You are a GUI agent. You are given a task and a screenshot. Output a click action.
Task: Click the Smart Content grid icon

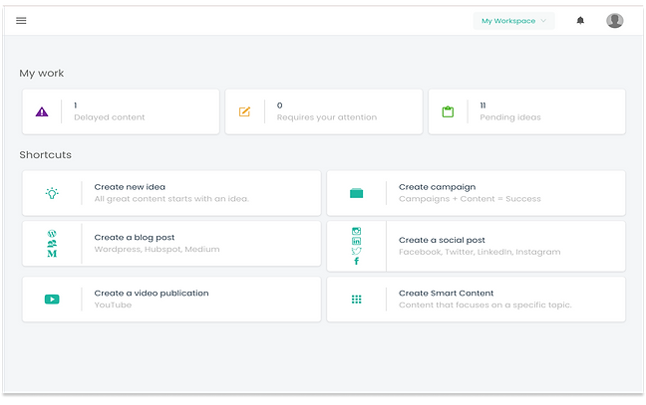click(356, 300)
